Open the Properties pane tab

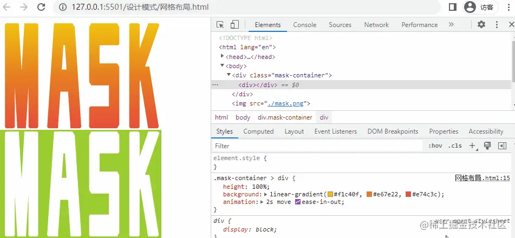[444, 131]
